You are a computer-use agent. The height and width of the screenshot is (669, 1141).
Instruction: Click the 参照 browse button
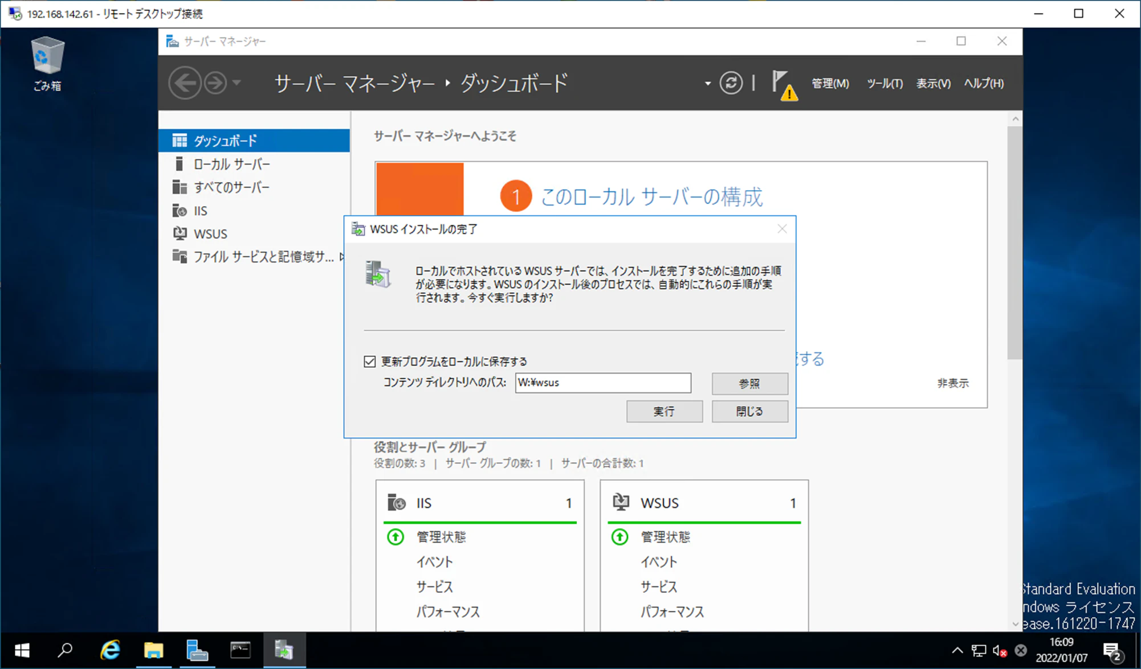point(749,384)
